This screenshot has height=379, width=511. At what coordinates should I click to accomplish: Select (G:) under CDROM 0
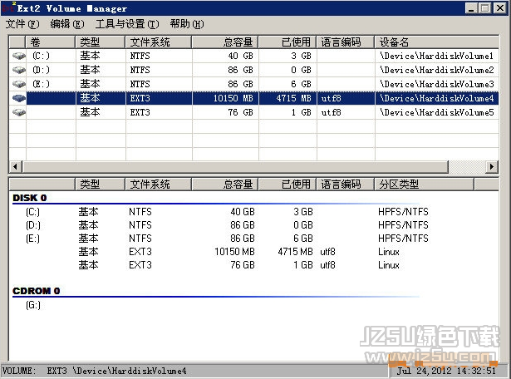tap(33, 305)
